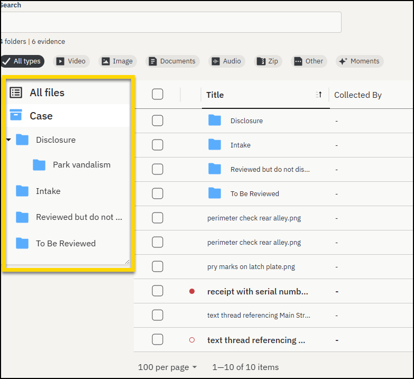Click the To Be Reviewed folder icon in sidebar
This screenshot has height=379, width=414.
(x=22, y=243)
